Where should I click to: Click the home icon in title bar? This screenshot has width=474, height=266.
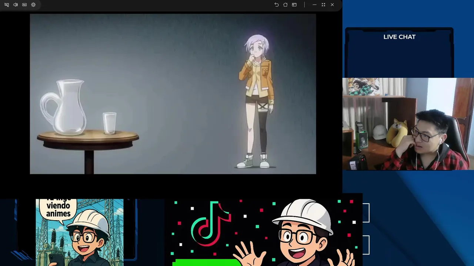pyautogui.click(x=285, y=5)
